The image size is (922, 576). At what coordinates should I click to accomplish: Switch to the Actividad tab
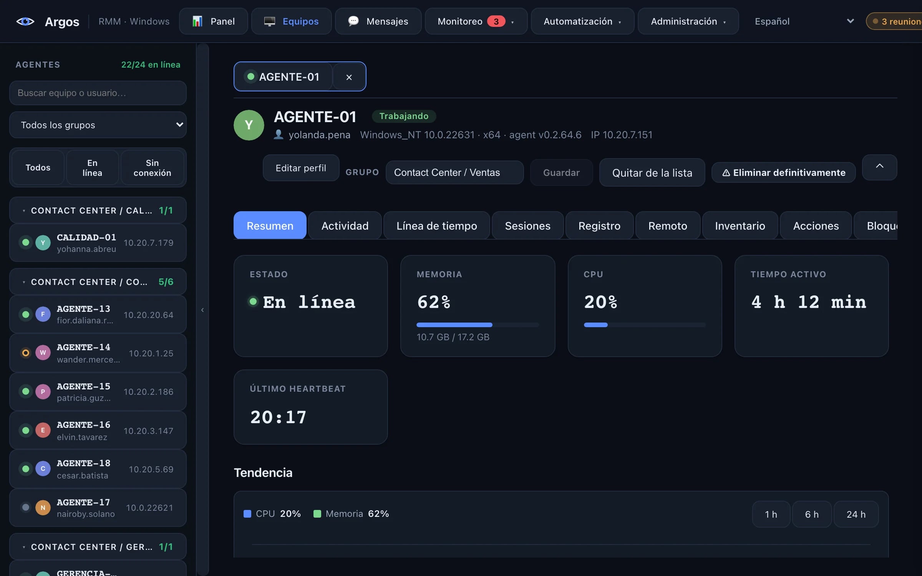coord(345,225)
